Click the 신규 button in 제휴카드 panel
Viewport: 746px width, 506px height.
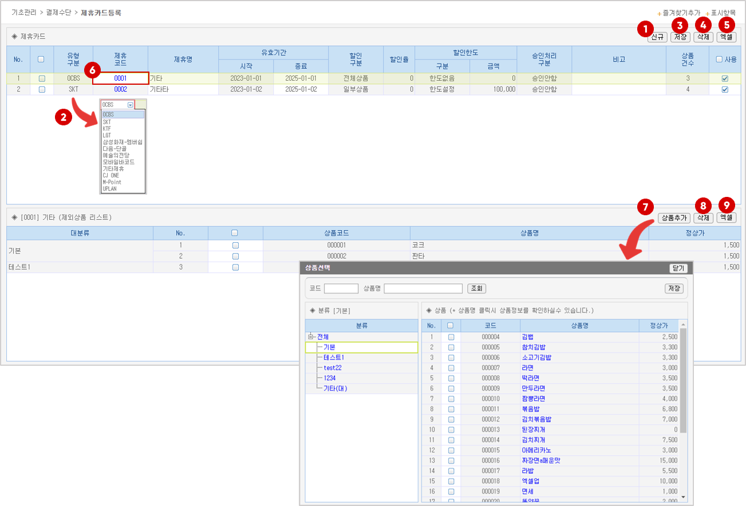[657, 37]
